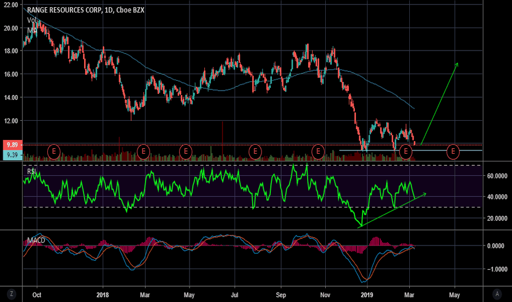Click the 40.0000 RSI axis value
Image resolution: width=512 pixels, height=302 pixels.
(497, 197)
